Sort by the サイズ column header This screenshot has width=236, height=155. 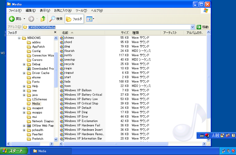[118, 33]
